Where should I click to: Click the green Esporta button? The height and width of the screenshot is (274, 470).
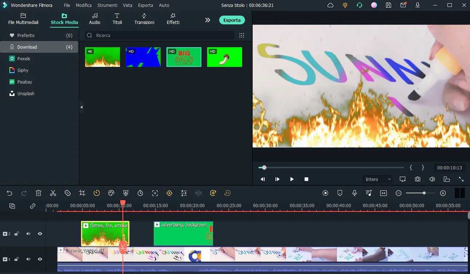click(x=232, y=20)
